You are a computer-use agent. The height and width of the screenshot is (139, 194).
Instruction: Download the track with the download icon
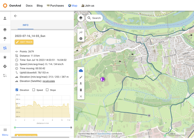pyautogui.click(x=81, y=83)
